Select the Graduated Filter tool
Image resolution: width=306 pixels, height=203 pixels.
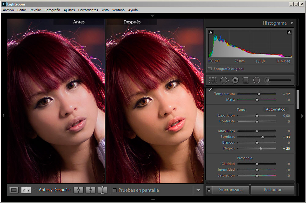246,80
